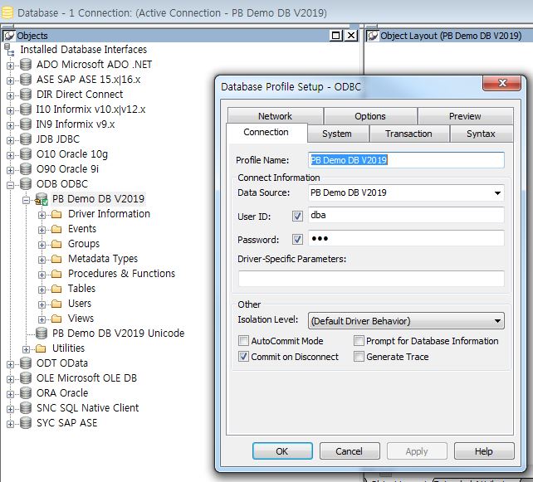Click the ASE SAP ASE database icon
This screenshot has width=533, height=482.
(x=26, y=79)
